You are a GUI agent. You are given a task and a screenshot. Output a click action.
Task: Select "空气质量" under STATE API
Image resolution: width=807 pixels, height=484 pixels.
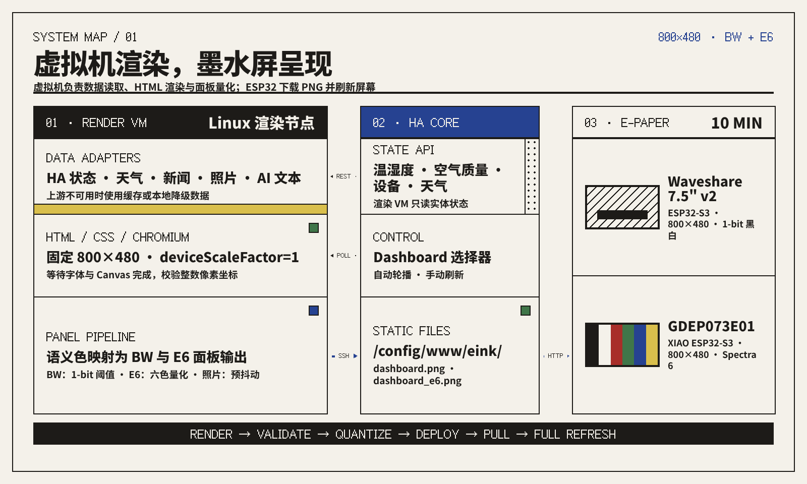461,170
